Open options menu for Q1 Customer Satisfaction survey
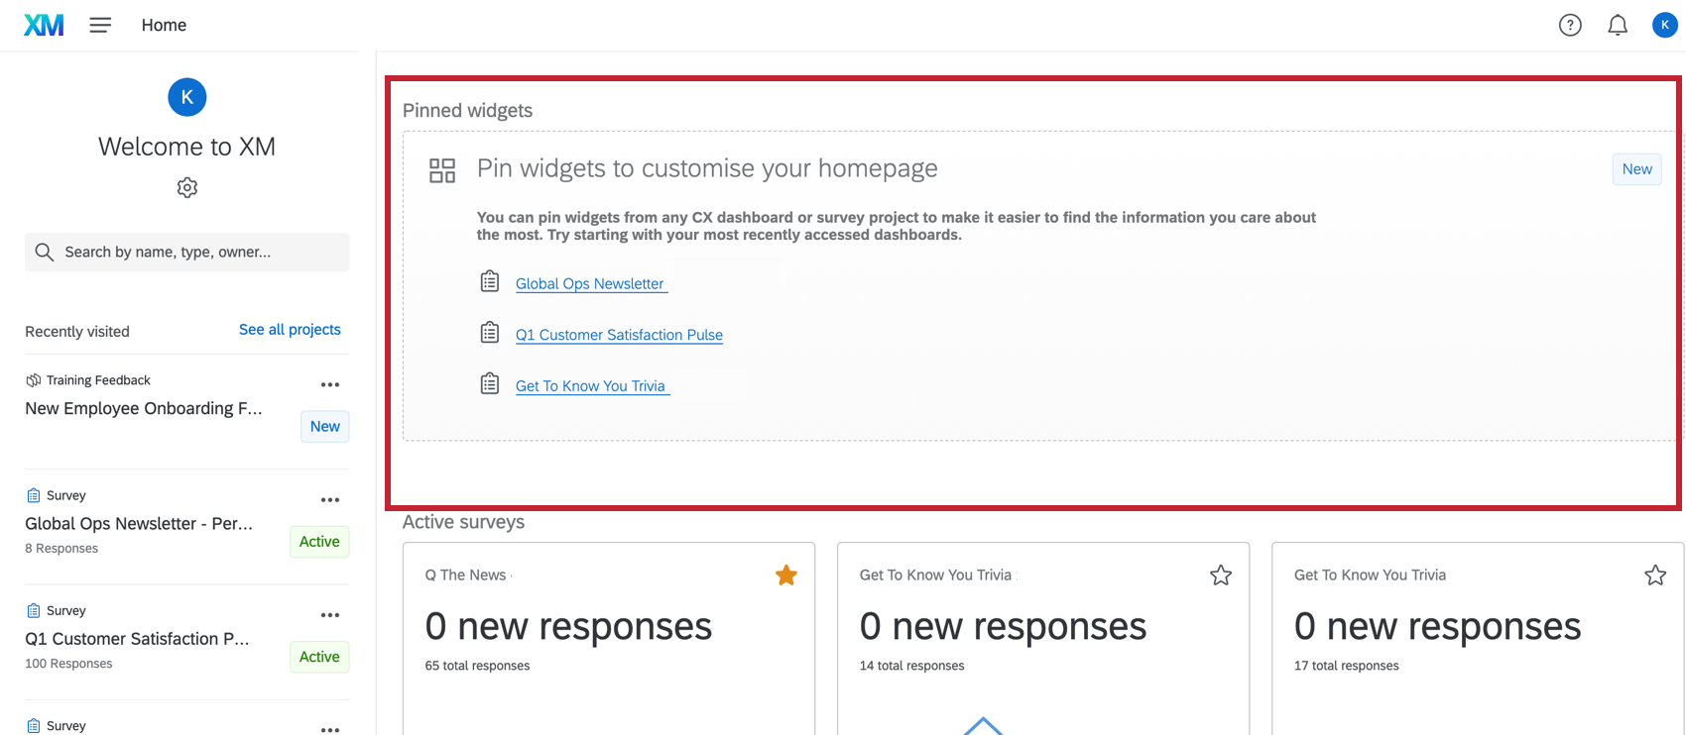1686x735 pixels. [329, 614]
